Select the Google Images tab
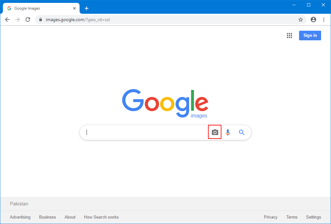Image resolution: width=331 pixels, height=224 pixels. point(41,8)
